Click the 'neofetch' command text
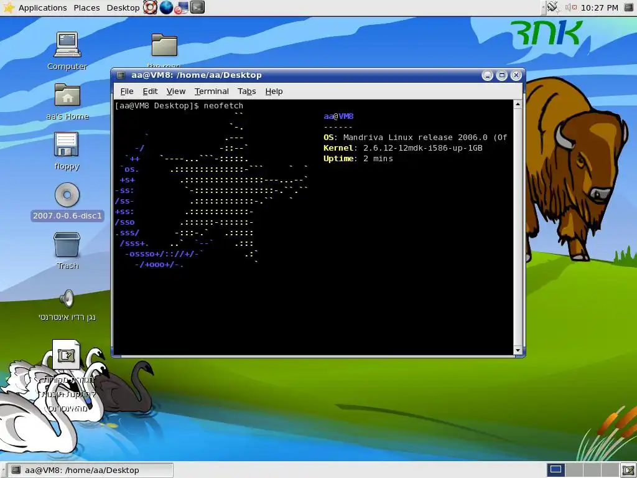Viewport: 637px width, 478px height. 223,106
